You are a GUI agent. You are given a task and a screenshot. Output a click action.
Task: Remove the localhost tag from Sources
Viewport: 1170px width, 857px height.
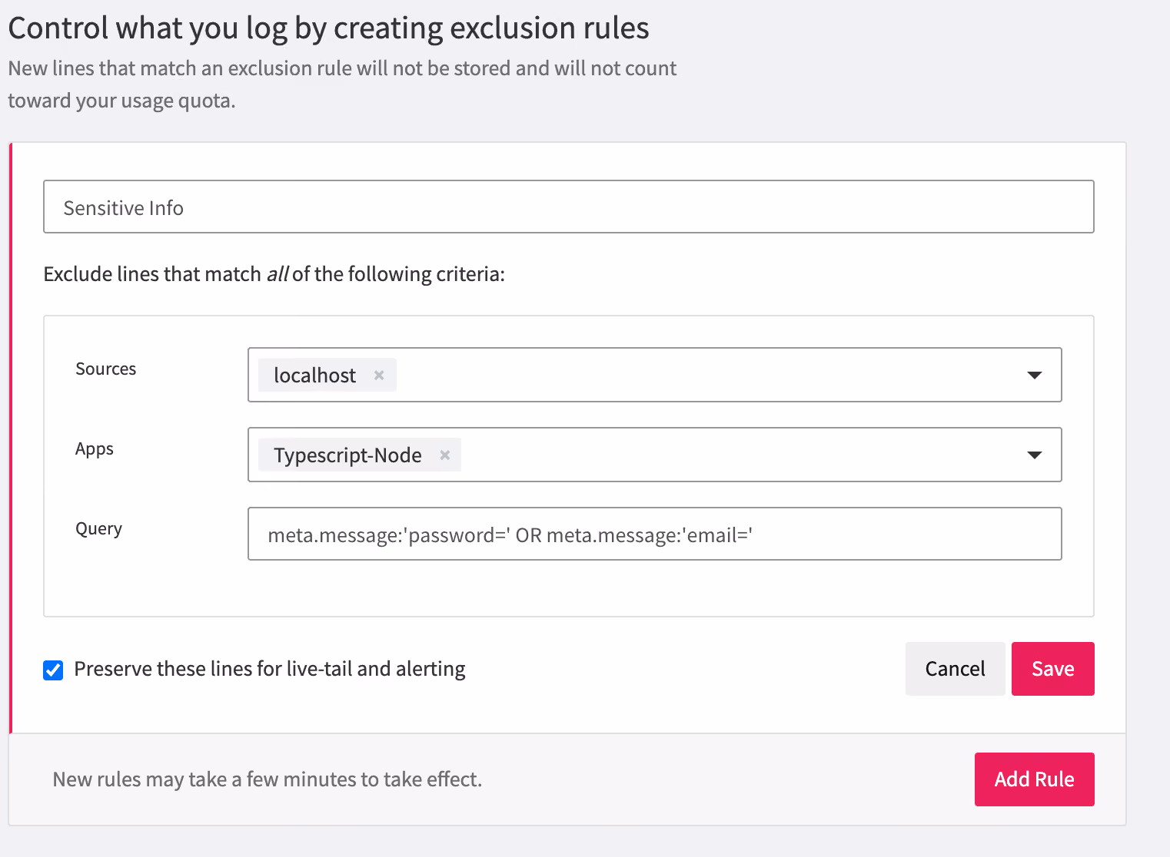tap(379, 376)
